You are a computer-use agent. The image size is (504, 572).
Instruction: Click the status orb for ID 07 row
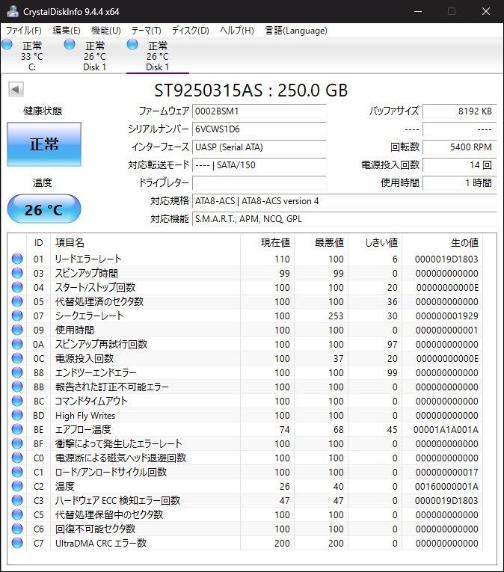[17, 316]
